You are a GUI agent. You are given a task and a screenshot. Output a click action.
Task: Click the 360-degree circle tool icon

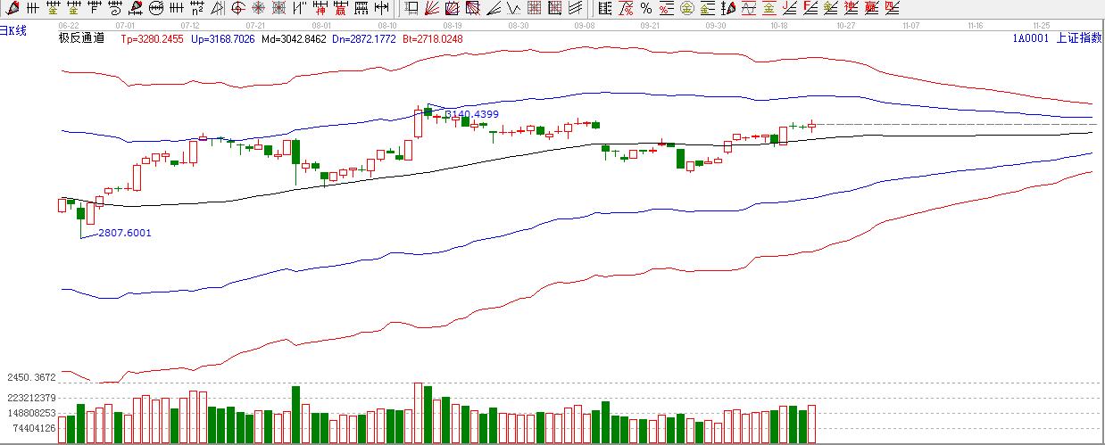tap(156, 8)
